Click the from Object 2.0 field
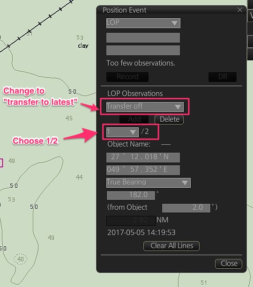253x287 pixels. click(186, 208)
